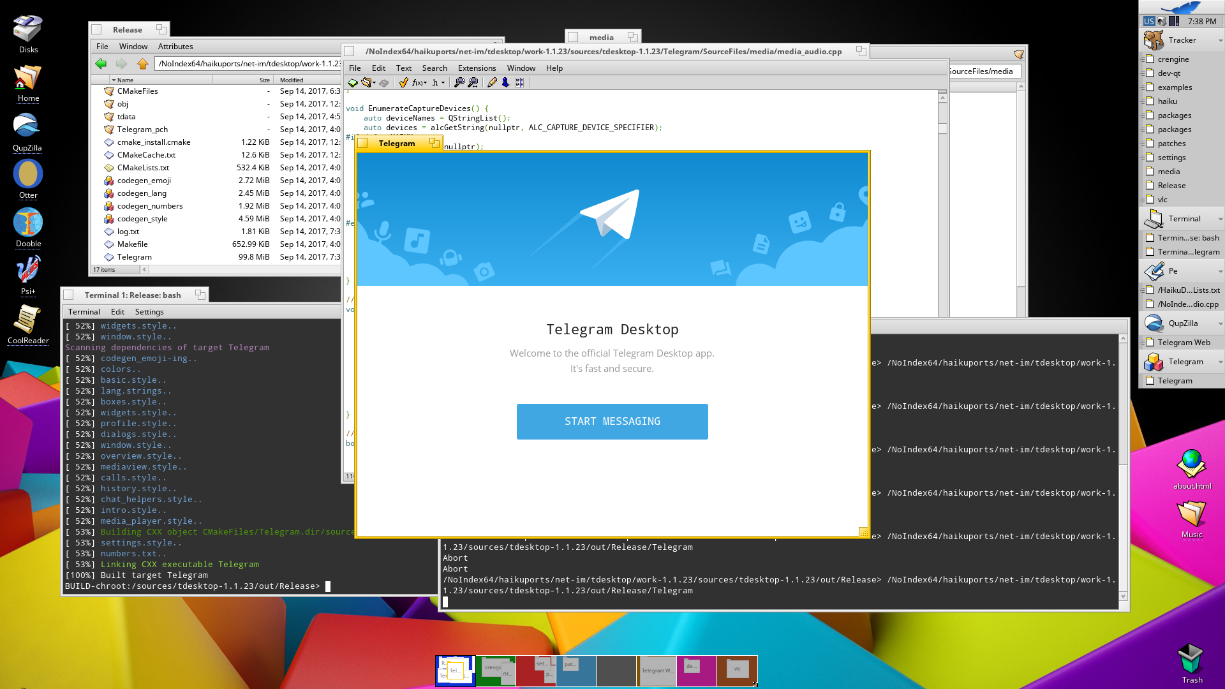The height and width of the screenshot is (689, 1225).
Task: Open the f(x) function popup in Pe
Action: pyautogui.click(x=419, y=83)
